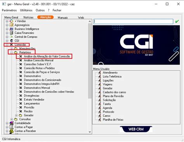The image size is (184, 142).
Task: Click the Atendimento user menu icon
Action: [100, 73]
